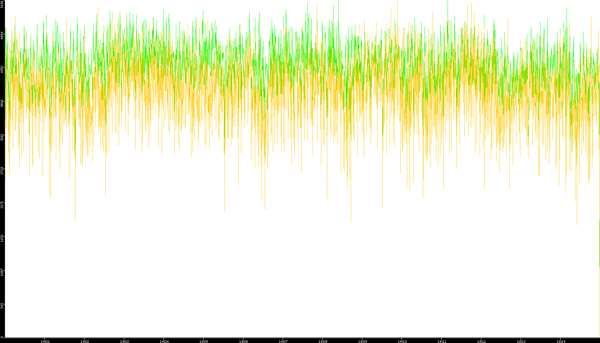Select the 14:02 time axis label
Image resolution: width=600 pixels, height=343 pixels.
point(85,341)
